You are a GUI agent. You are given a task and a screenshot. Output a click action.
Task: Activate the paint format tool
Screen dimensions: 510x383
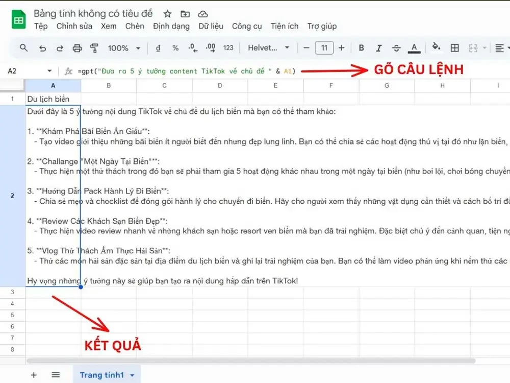coord(94,48)
